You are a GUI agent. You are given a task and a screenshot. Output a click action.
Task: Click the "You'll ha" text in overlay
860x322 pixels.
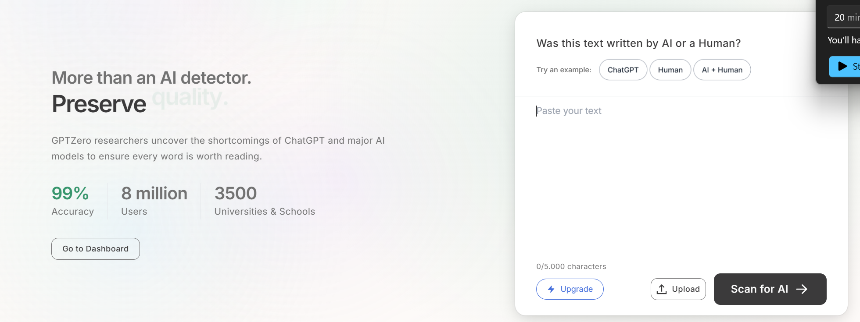[843, 40]
